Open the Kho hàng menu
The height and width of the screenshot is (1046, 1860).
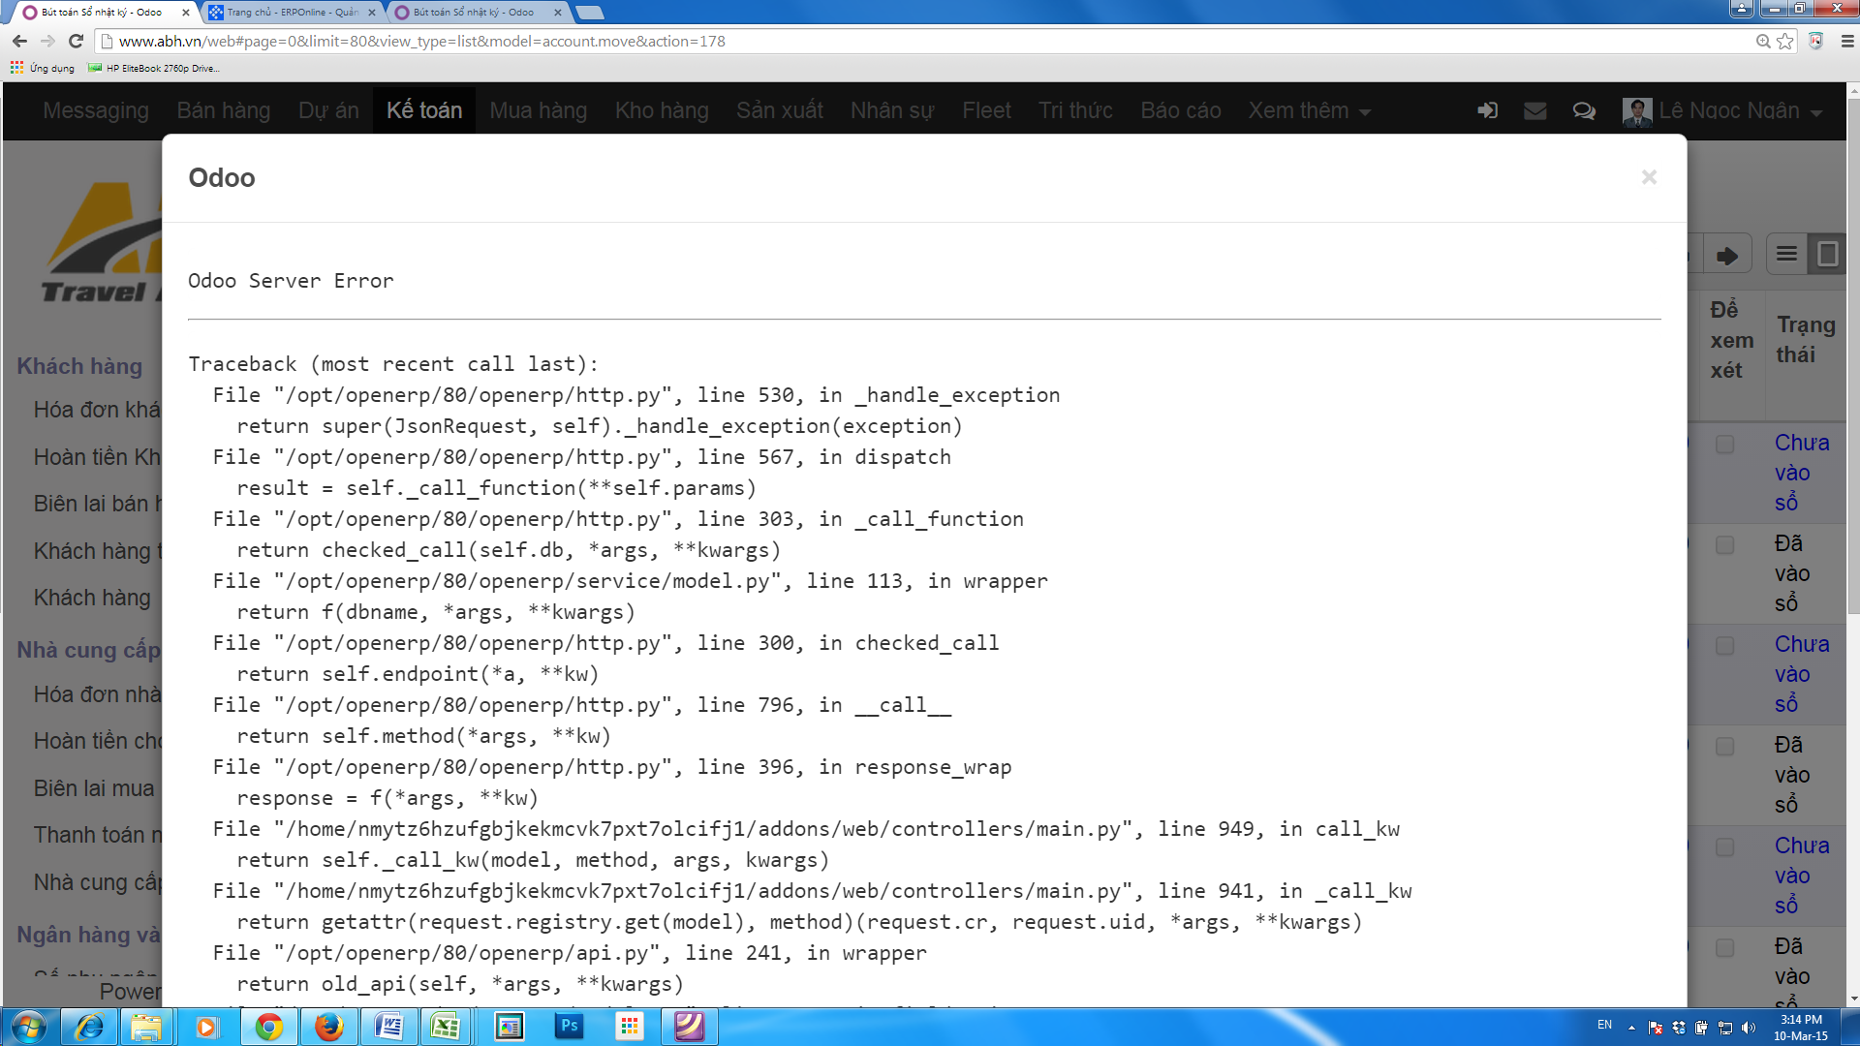tap(662, 110)
